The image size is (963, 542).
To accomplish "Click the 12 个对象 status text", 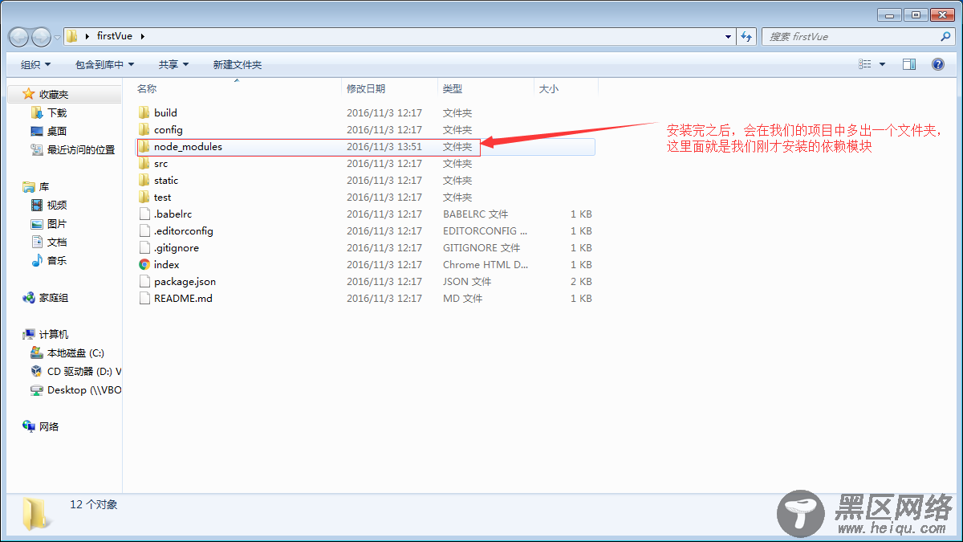I will click(94, 504).
